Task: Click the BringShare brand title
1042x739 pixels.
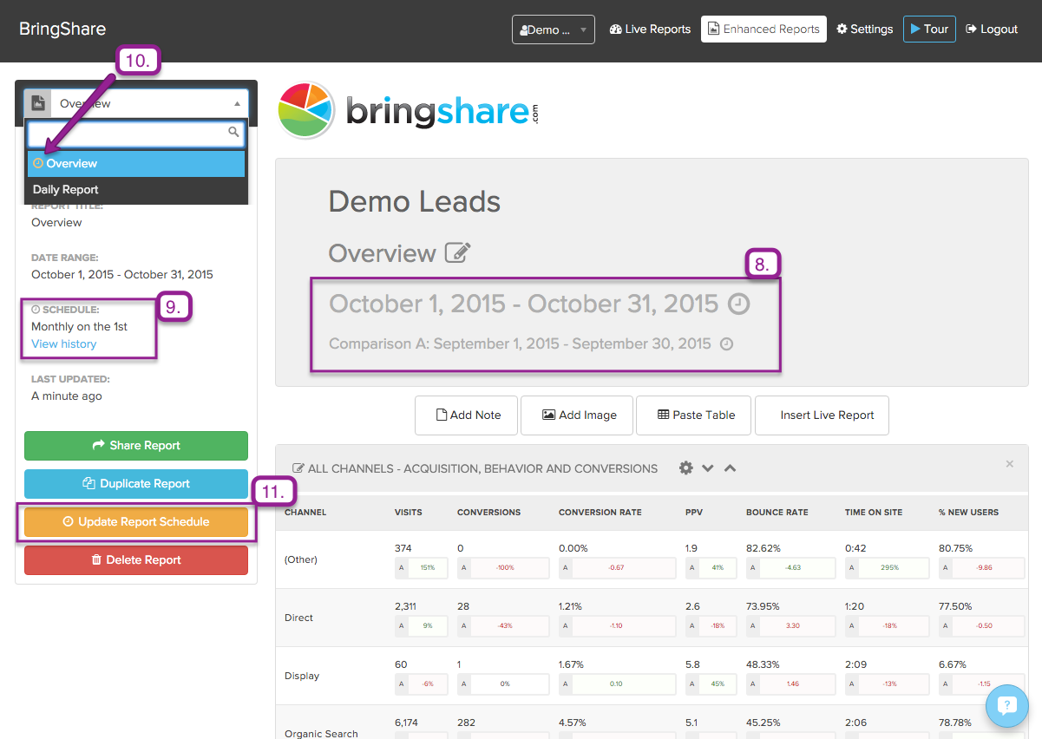Action: point(62,29)
